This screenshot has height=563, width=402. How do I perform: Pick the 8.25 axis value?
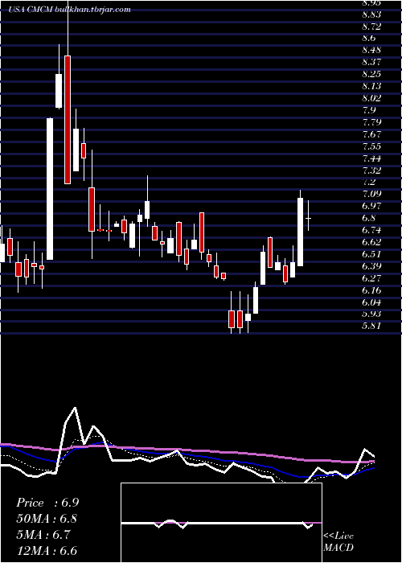[x=371, y=74]
